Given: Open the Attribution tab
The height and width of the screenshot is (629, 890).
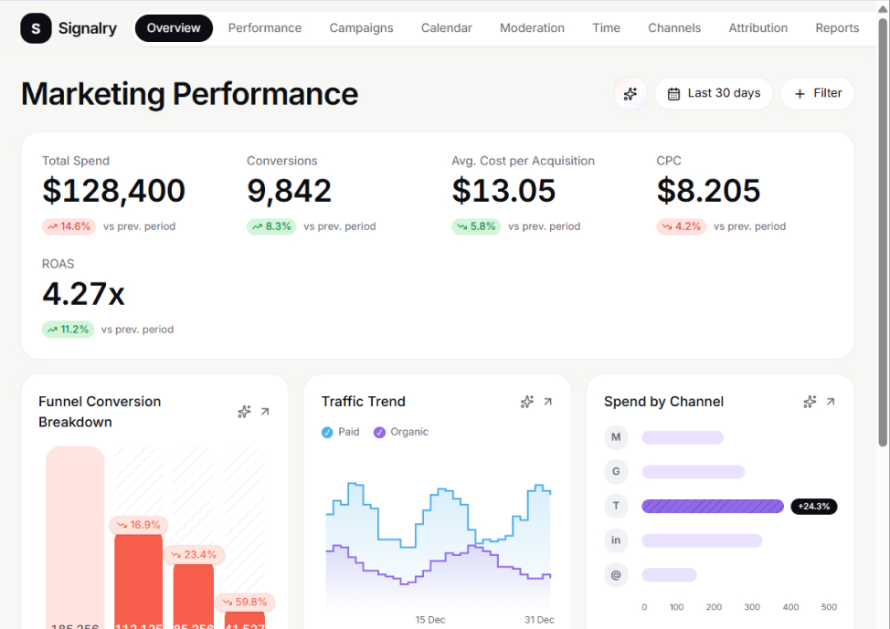Looking at the screenshot, I should tap(758, 28).
